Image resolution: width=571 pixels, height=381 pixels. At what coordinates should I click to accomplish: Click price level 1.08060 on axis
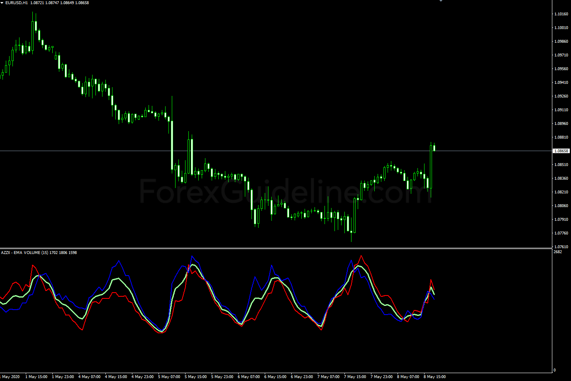tap(561, 206)
